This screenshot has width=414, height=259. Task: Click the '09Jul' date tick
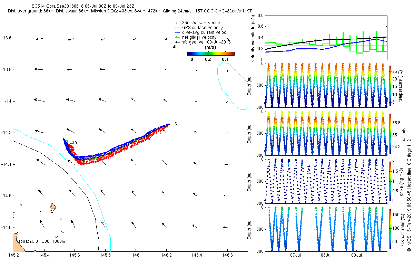coord(357,255)
